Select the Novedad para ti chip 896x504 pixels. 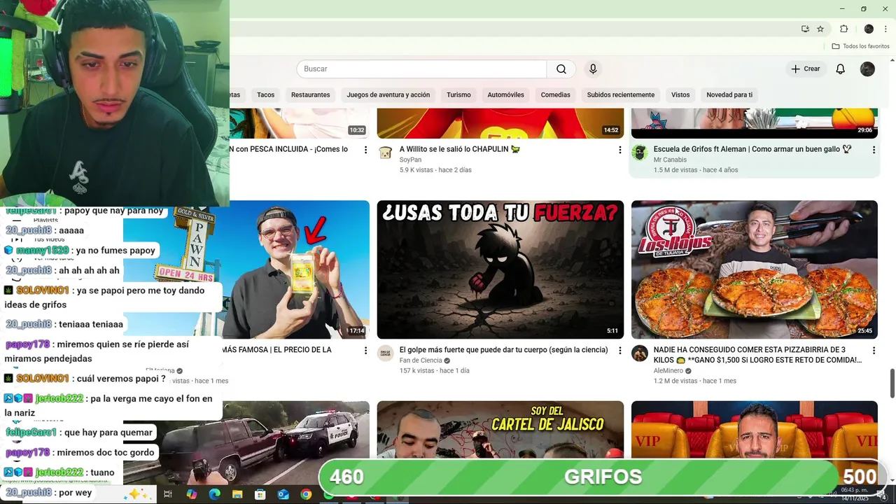pyautogui.click(x=729, y=94)
